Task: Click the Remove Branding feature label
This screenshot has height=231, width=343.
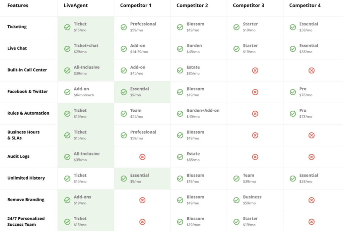Action: [26, 200]
